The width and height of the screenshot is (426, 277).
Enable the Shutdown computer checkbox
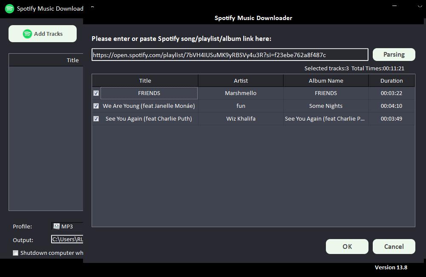click(x=16, y=253)
